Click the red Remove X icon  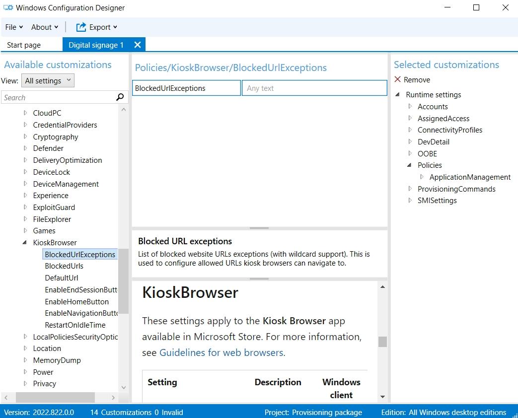[x=397, y=79]
